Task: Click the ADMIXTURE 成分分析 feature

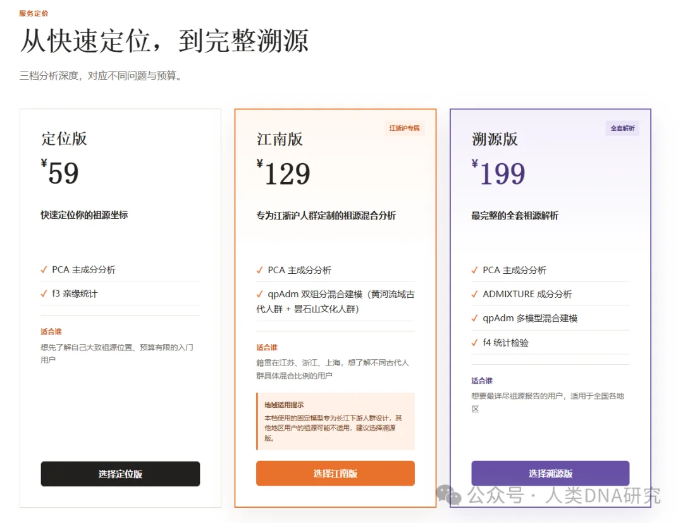Action: tap(527, 294)
